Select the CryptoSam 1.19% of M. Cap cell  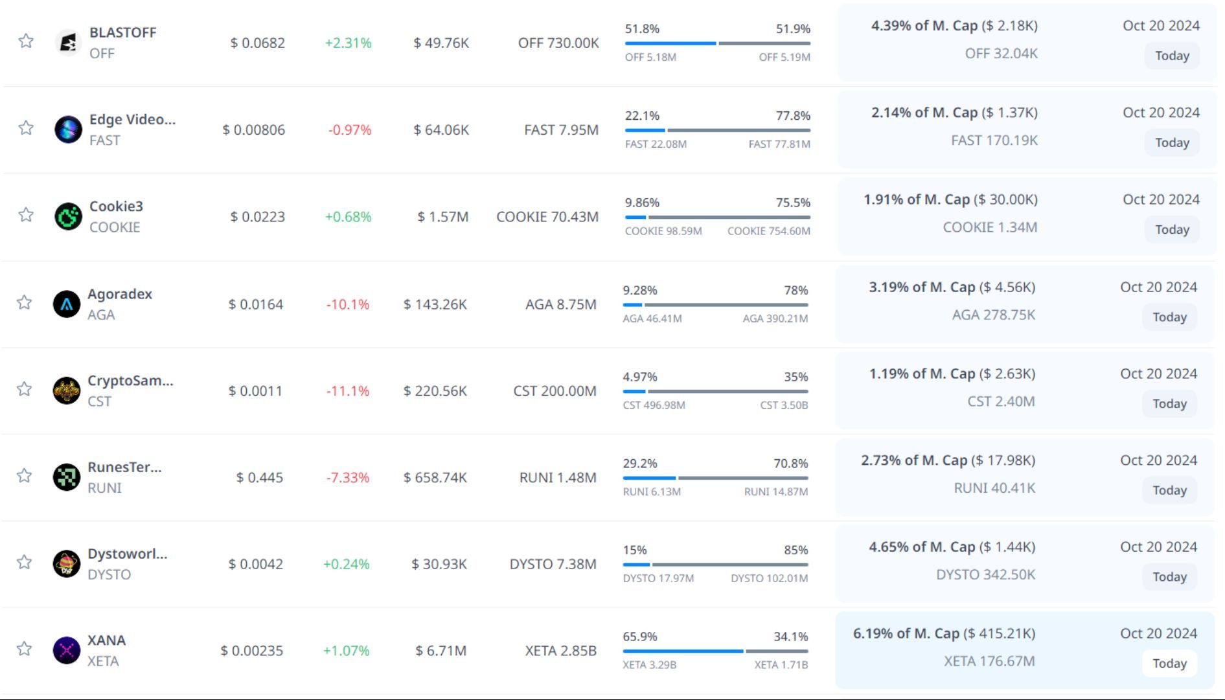(952, 374)
